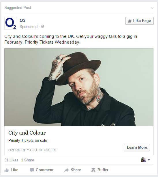The height and width of the screenshot is (177, 158).
Task: Expand the post-as identity dropdown arrow
Action: pos(149,160)
